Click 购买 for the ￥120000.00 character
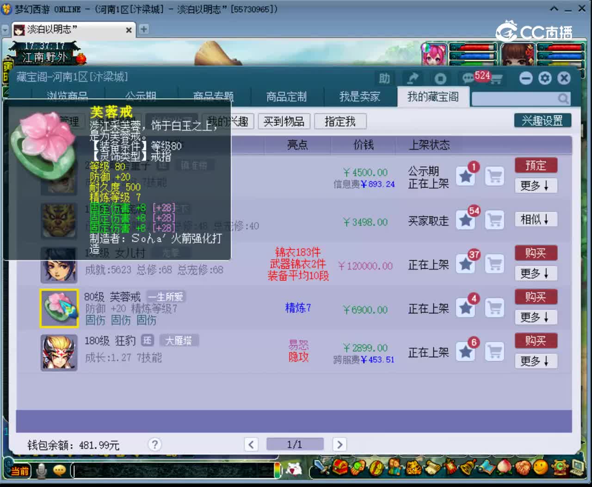This screenshot has height=487, width=592. [x=536, y=253]
